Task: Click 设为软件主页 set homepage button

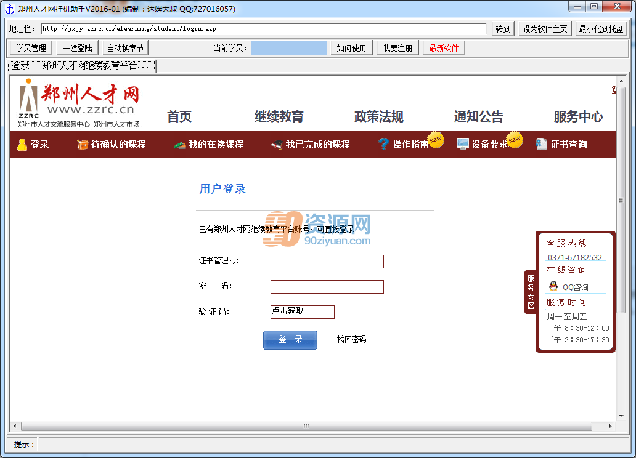Action: (545, 29)
